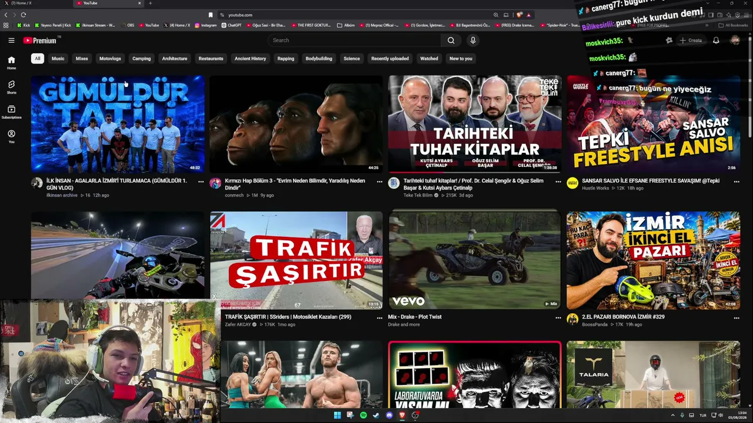Select the New to you chip
Viewport: 753px width, 423px height.
click(461, 59)
